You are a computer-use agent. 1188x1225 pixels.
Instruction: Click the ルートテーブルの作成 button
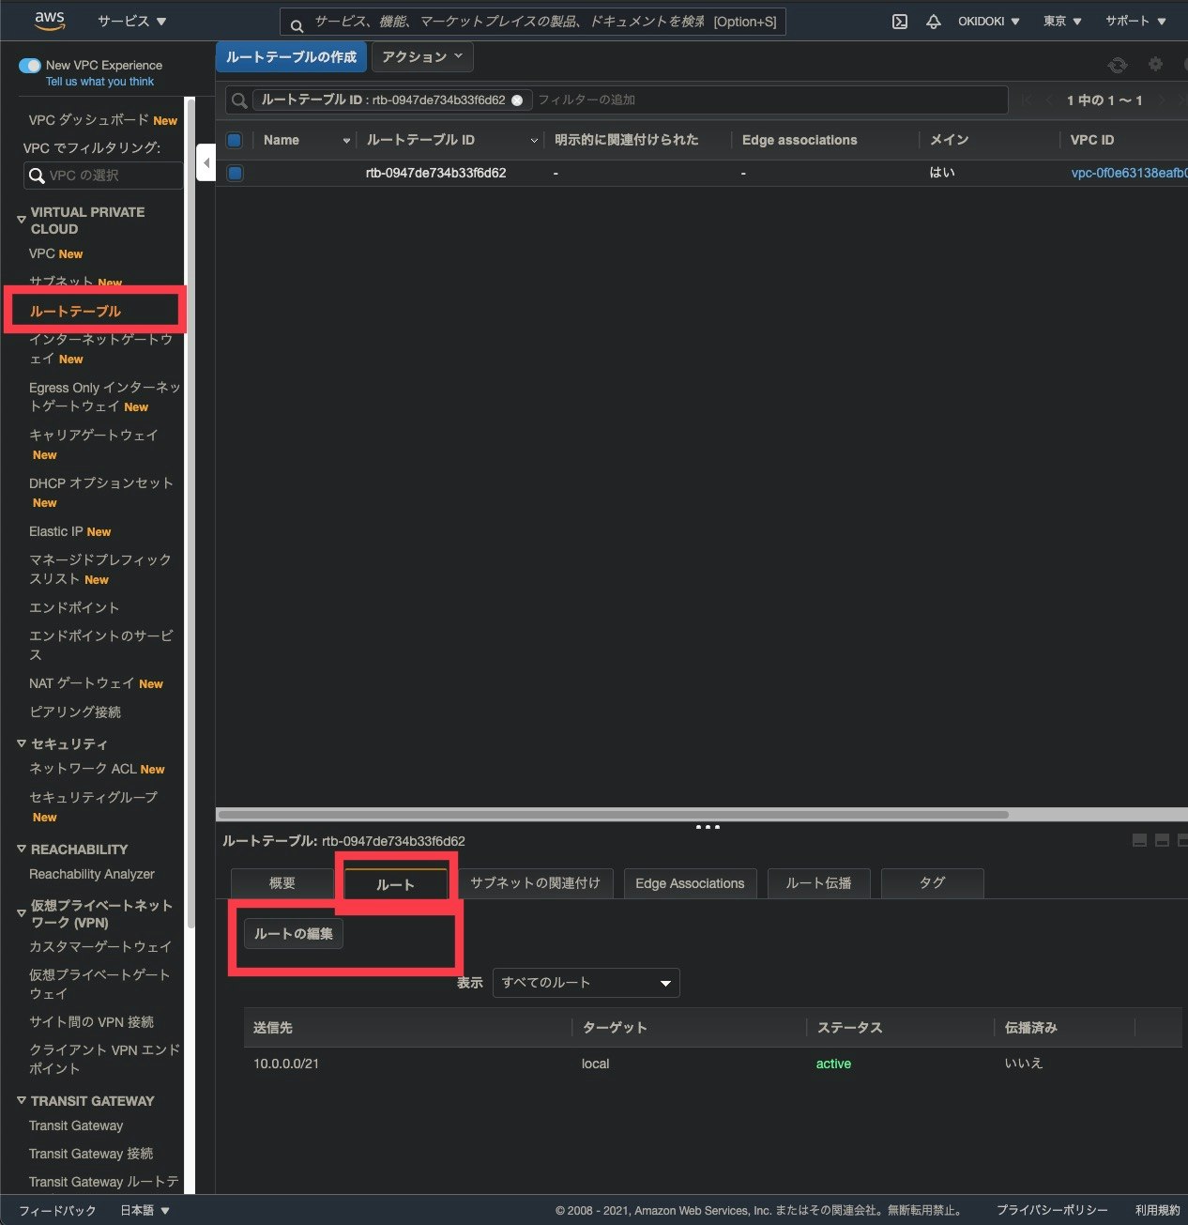pyautogui.click(x=291, y=57)
